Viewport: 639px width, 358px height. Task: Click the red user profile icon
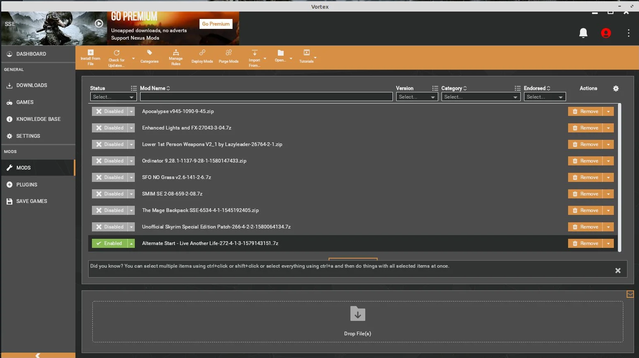pyautogui.click(x=606, y=33)
